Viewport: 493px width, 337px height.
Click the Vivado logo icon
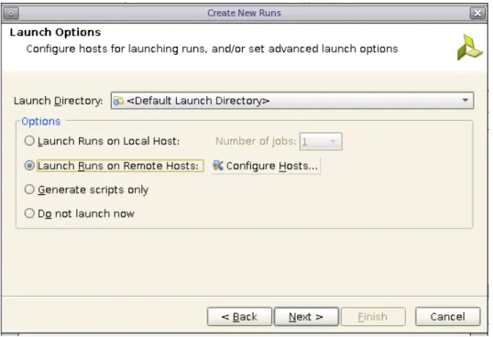tap(469, 48)
